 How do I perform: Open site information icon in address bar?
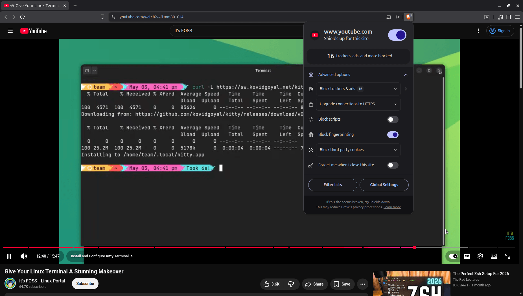click(113, 17)
